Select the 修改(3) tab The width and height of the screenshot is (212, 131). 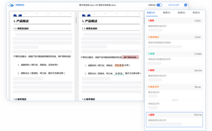(196, 13)
